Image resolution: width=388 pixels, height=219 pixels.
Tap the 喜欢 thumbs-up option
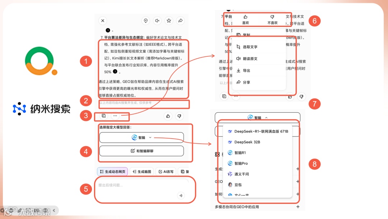click(x=245, y=20)
